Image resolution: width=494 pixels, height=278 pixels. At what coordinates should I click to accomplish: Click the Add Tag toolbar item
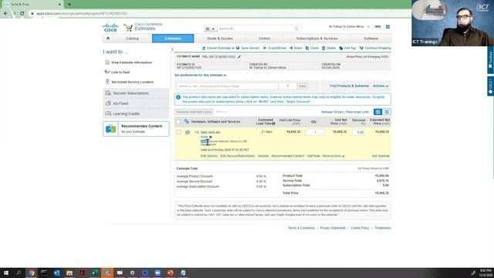tap(347, 48)
